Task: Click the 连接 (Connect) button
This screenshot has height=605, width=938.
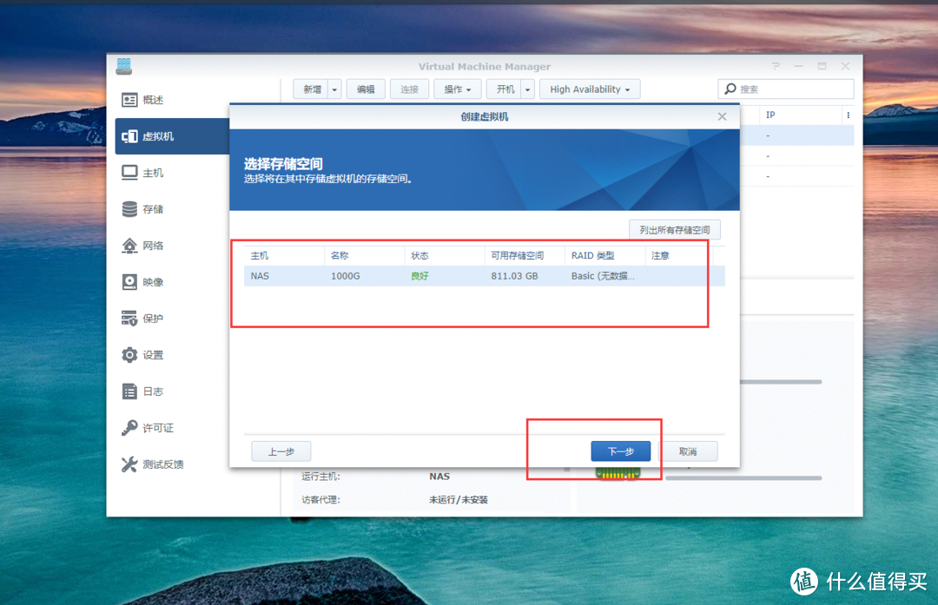Action: pos(409,89)
